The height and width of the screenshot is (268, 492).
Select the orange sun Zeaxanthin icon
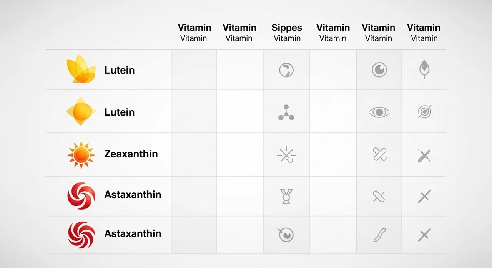point(81,155)
